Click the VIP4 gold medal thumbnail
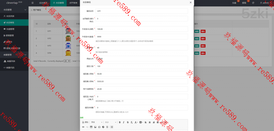 tap(68, 53)
